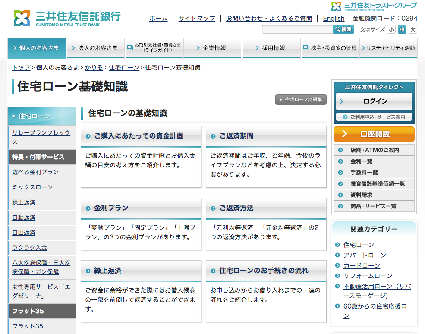
Task: Click the circle arrow icon beside アパートローン
Action: [x=337, y=255]
